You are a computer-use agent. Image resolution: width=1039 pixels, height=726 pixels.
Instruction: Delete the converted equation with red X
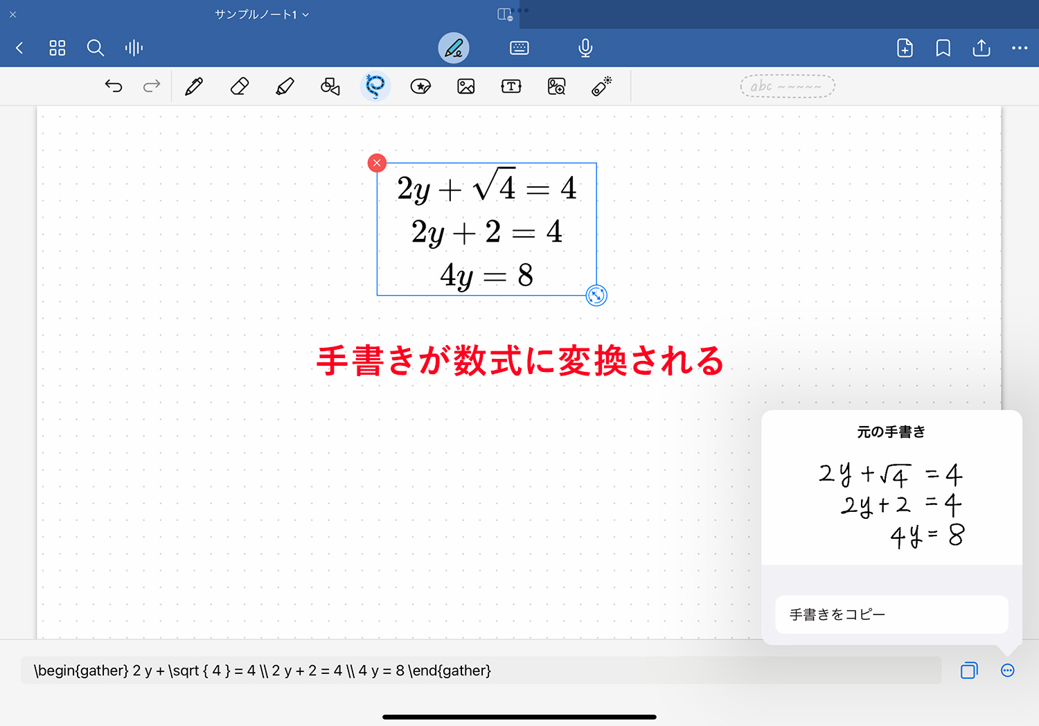[x=377, y=163]
